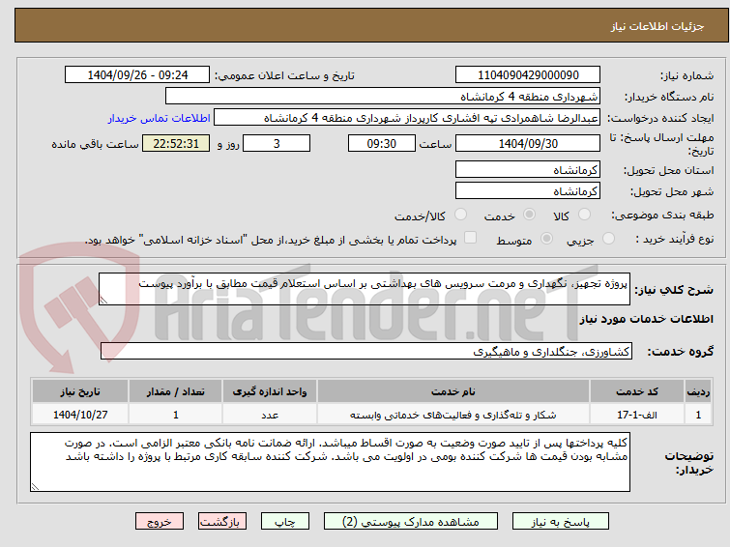
Task: Click the resize handle of buyer notes box
Action: pos(36,486)
